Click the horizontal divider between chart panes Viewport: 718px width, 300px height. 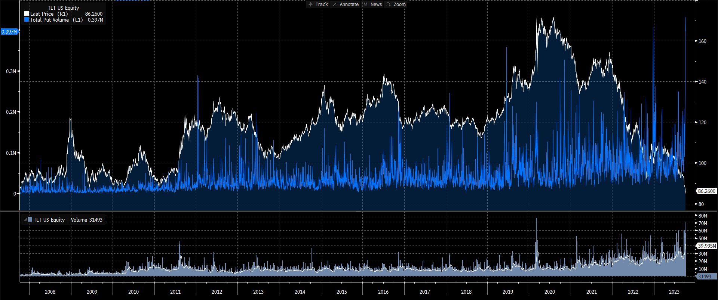pyautogui.click(x=358, y=211)
